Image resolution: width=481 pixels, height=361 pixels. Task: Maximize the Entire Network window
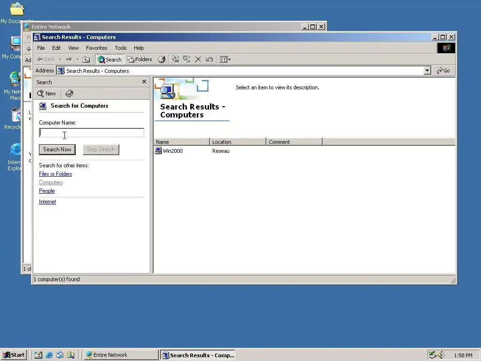pos(312,27)
